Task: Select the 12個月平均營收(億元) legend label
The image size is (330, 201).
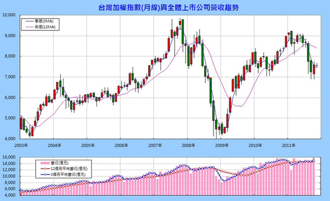Action: (69, 169)
